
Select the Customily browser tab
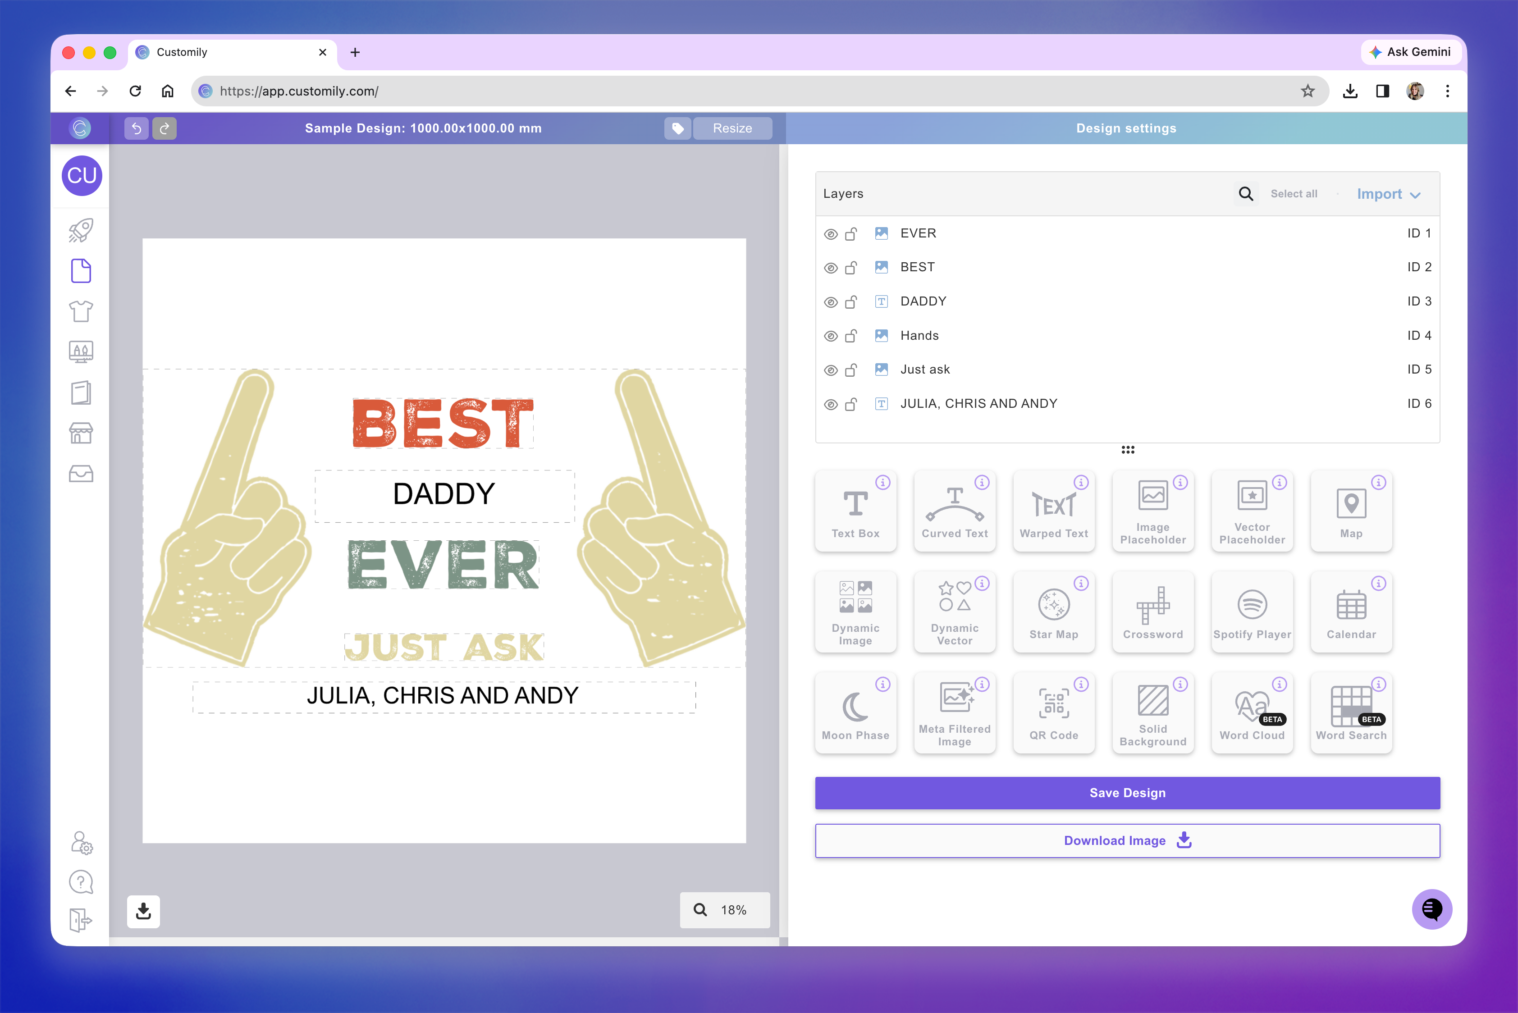(233, 52)
